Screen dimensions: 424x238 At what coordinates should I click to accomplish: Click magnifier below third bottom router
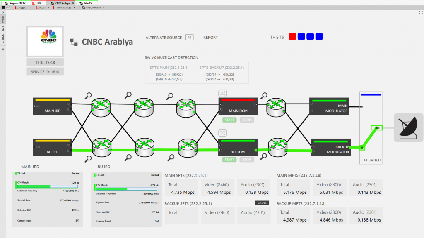[x=171, y=158]
